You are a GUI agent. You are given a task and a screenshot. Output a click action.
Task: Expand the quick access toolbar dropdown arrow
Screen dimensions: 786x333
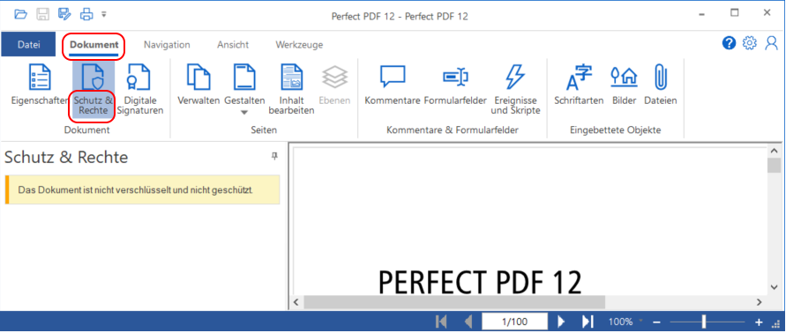point(104,14)
